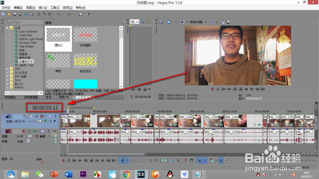Stop timeline playback in transport bar
This screenshot has height=179, width=319.
[91, 161]
